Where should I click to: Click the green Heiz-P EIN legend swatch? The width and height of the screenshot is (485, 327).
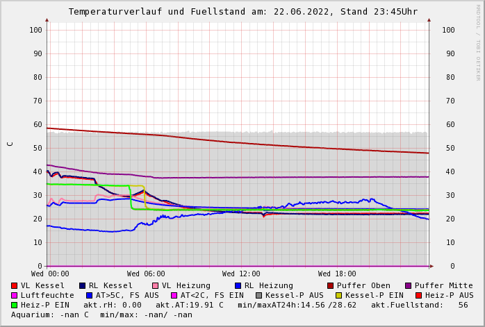point(15,305)
